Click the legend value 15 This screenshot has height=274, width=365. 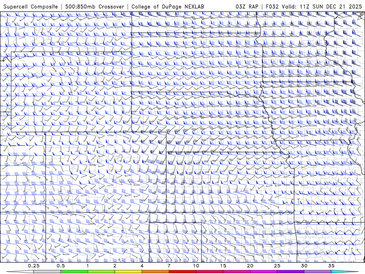[223, 266]
